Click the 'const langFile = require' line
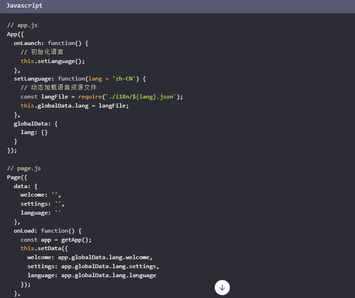This screenshot has width=355, height=298. 101,97
